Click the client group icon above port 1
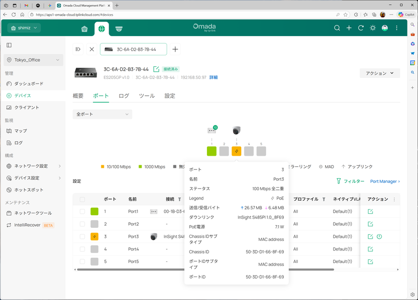Image resolution: width=418 pixels, height=300 pixels. (x=212, y=130)
